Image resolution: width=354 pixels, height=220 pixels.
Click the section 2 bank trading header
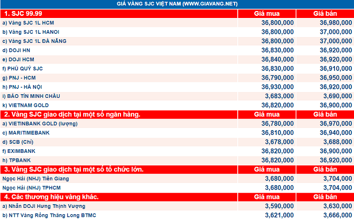tap(72, 115)
